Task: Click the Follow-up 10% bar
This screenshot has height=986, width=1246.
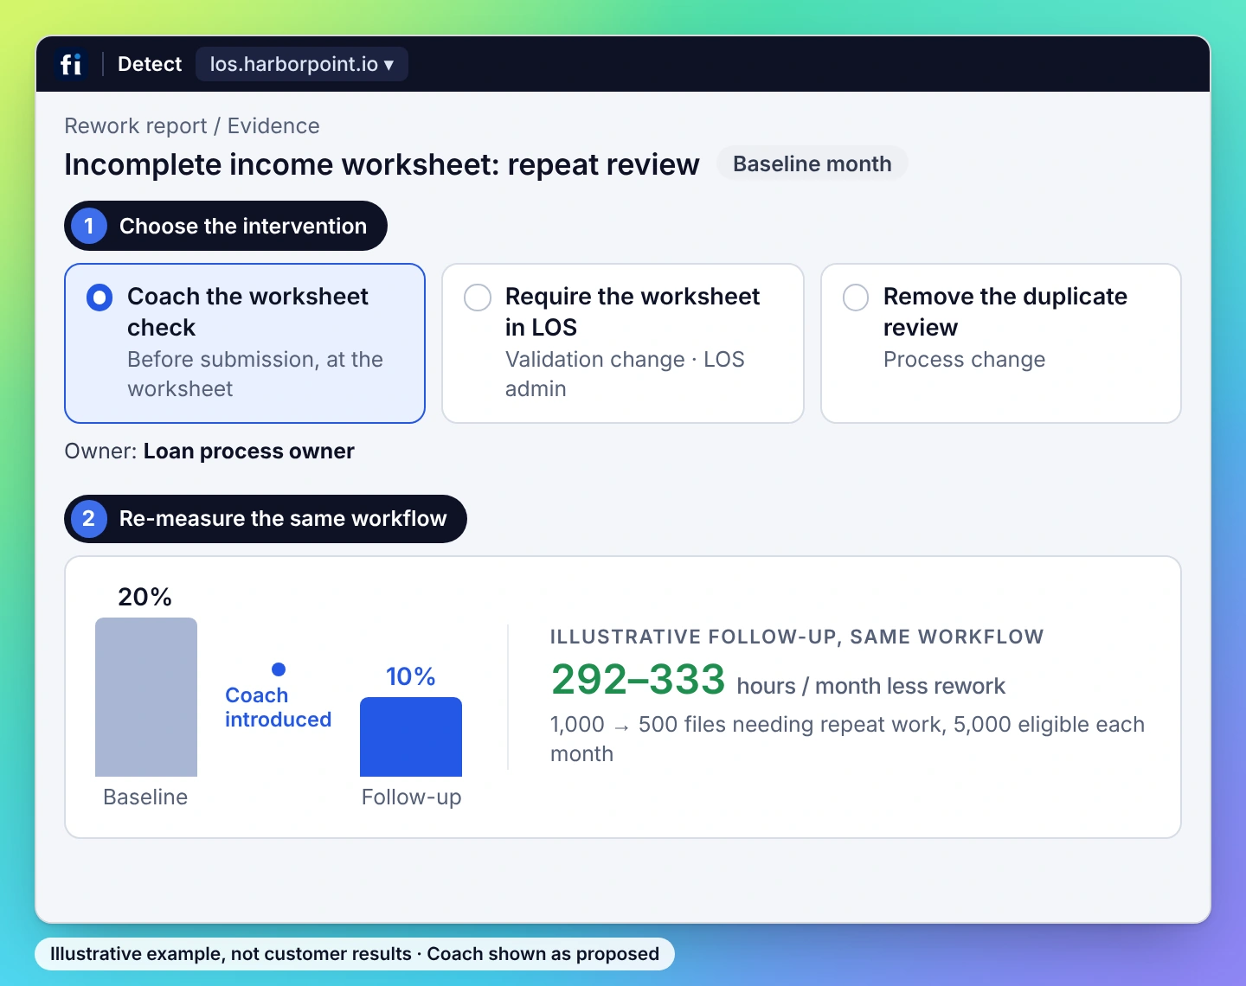Action: (411, 737)
